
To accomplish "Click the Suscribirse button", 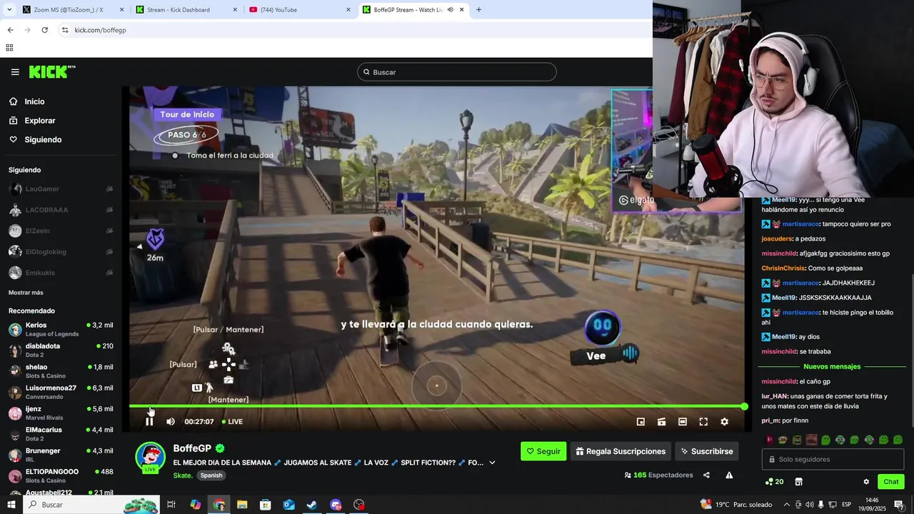I will [706, 451].
